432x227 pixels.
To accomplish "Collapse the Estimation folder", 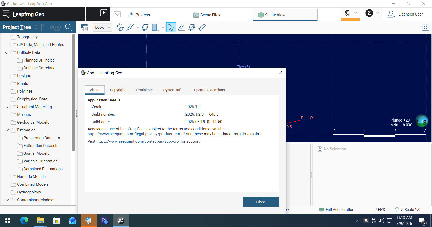I will pos(7,130).
